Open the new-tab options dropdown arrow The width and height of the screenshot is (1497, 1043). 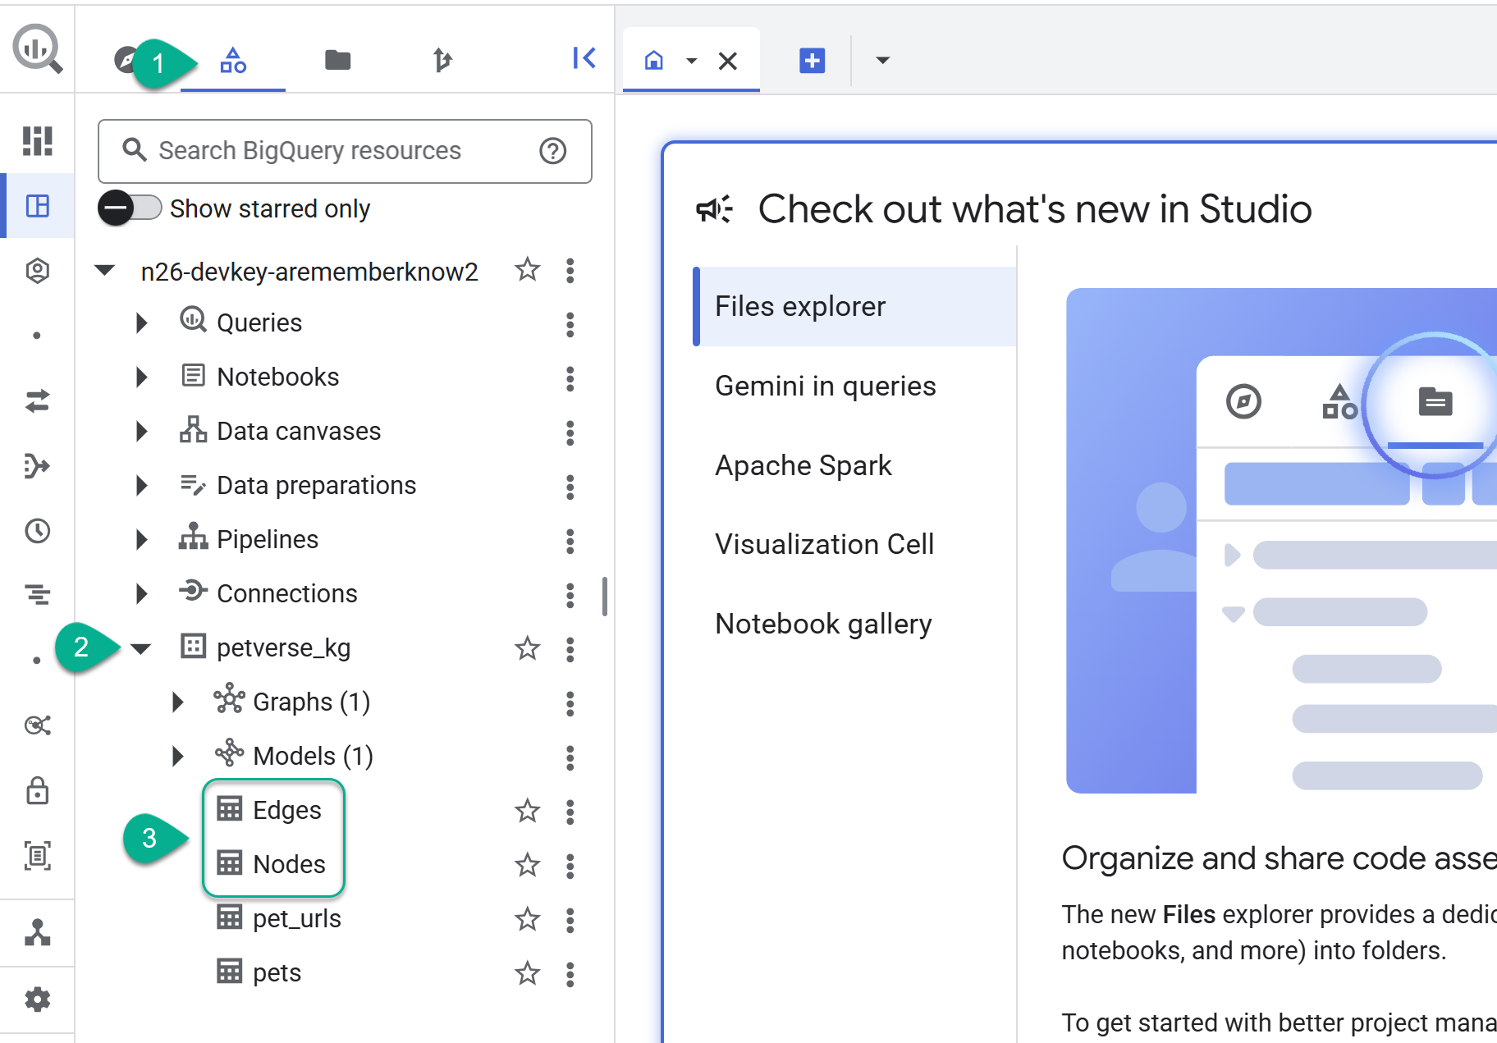[882, 60]
